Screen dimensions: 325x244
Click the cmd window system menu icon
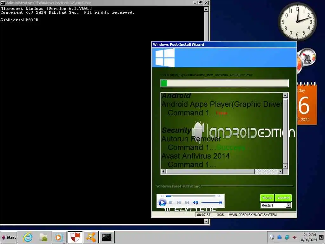tap(3, 3)
